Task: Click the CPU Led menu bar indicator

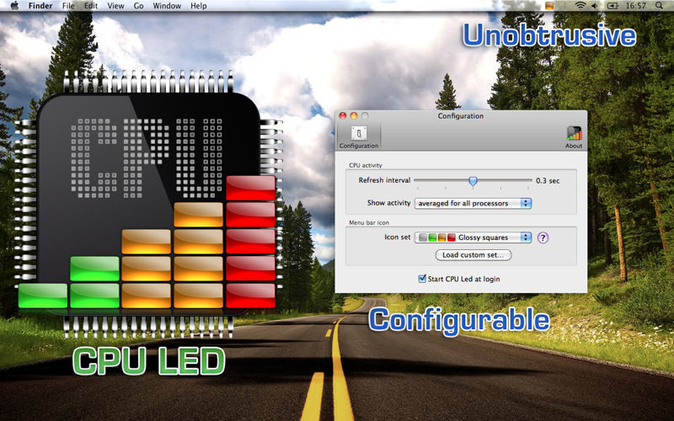Action: 549,6
